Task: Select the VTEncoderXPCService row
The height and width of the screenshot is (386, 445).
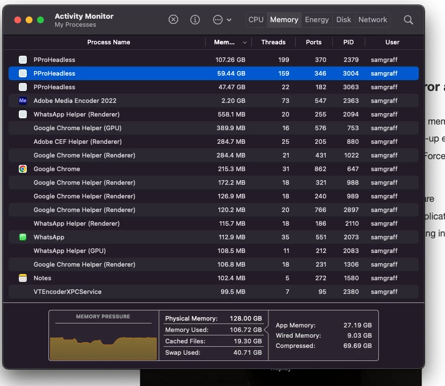Action: click(214, 292)
